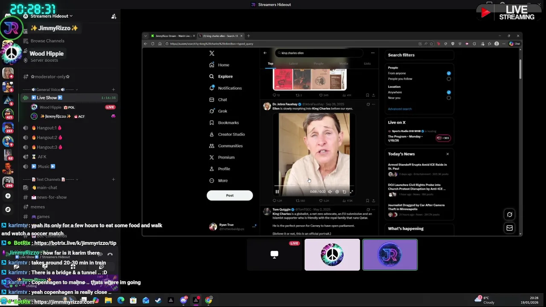The height and width of the screenshot is (307, 546).
Task: Join the AFK voice channel
Action: pos(42,157)
